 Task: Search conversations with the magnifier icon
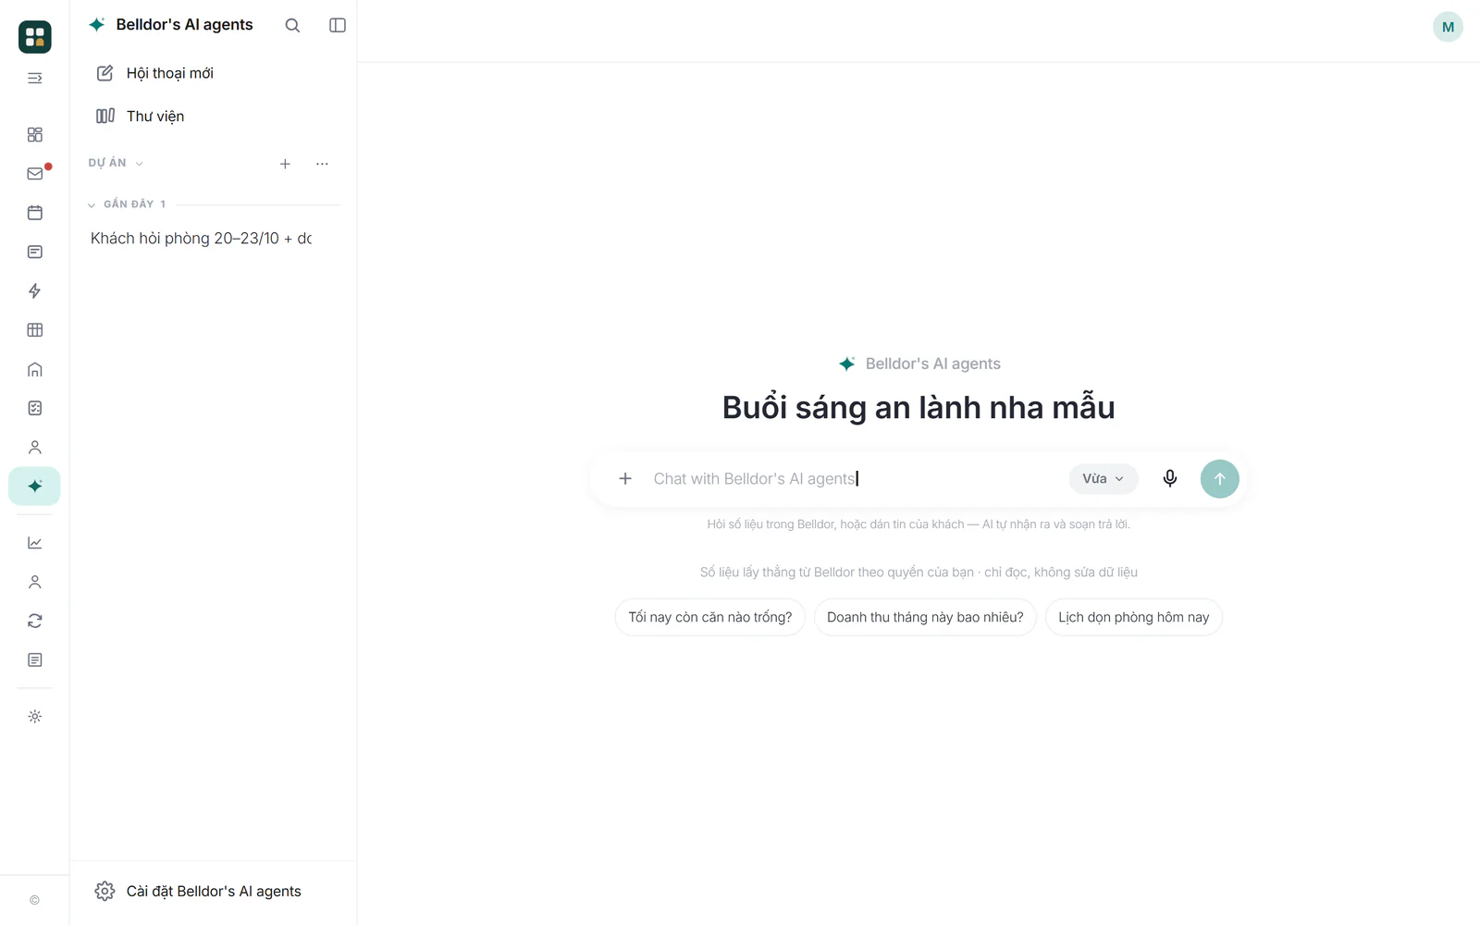pos(292,26)
